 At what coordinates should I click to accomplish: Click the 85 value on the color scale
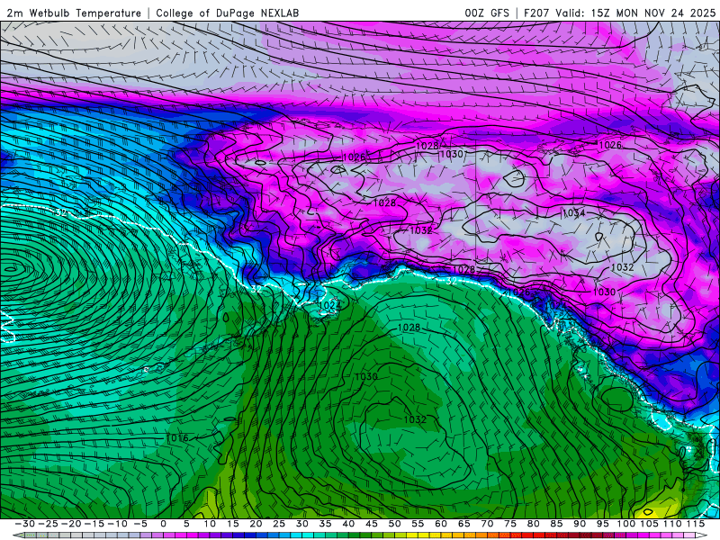[556, 524]
